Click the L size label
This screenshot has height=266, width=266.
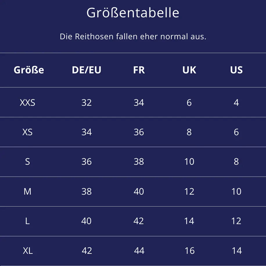(28, 221)
